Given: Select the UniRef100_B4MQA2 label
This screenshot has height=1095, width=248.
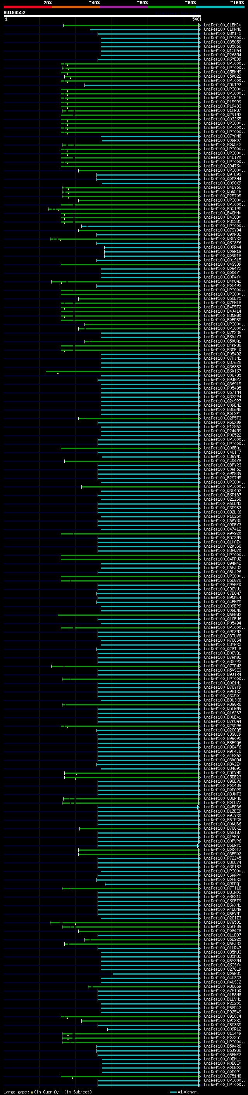Looking at the screenshot, I should 222,281.
